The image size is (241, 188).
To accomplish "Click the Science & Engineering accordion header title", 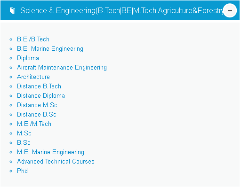I will pyautogui.click(x=122, y=11).
